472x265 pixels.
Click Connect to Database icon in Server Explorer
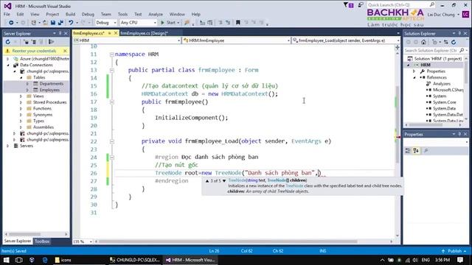coord(27,42)
